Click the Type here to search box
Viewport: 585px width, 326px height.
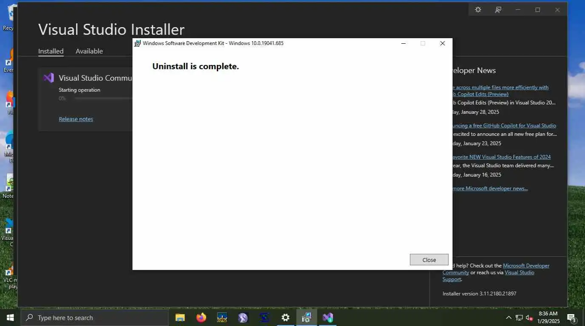click(94, 318)
